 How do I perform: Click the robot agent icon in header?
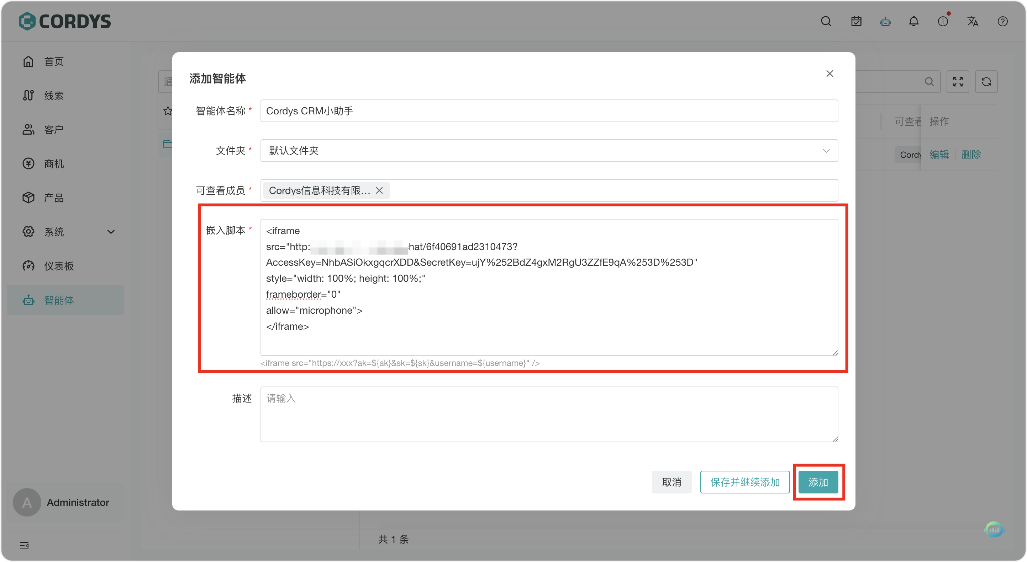[885, 22]
